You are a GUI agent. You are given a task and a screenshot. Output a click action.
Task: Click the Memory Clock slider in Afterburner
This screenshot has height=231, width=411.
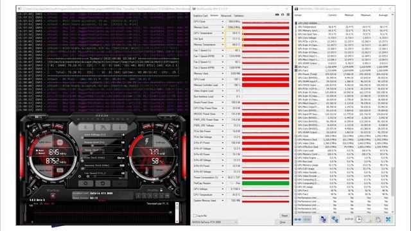[x=102, y=168]
